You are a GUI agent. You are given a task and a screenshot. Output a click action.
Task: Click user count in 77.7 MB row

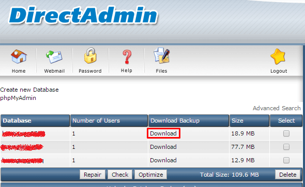pyautogui.click(x=73, y=147)
